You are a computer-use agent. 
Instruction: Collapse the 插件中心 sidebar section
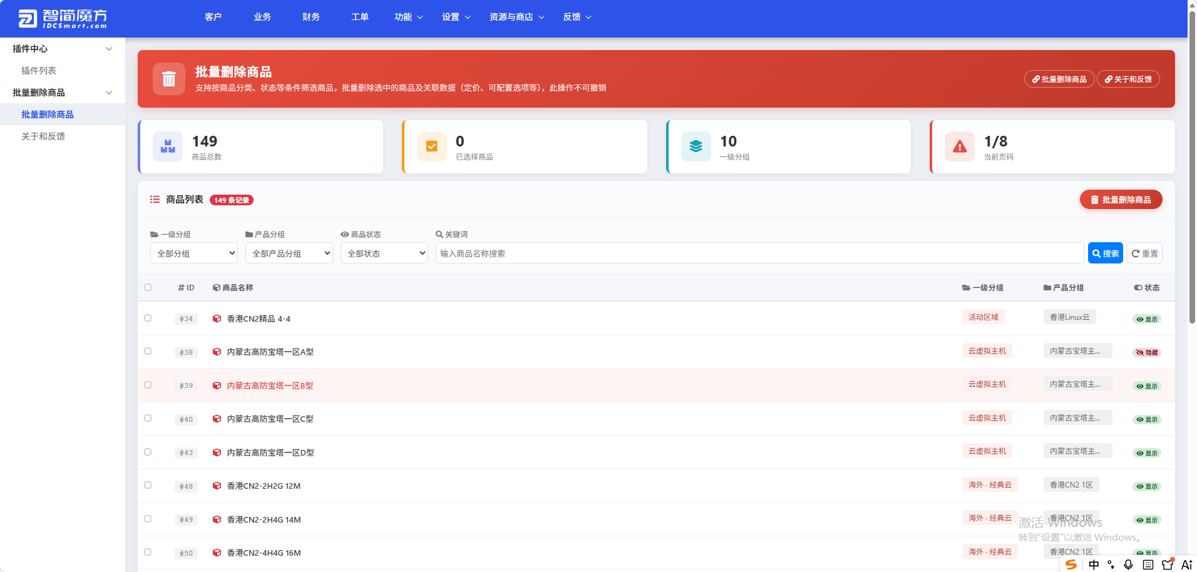coord(63,49)
